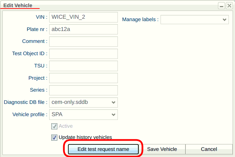Viewport: 235px width, 157px height.
Task: Click the Manage labels text label
Action: tap(140, 20)
